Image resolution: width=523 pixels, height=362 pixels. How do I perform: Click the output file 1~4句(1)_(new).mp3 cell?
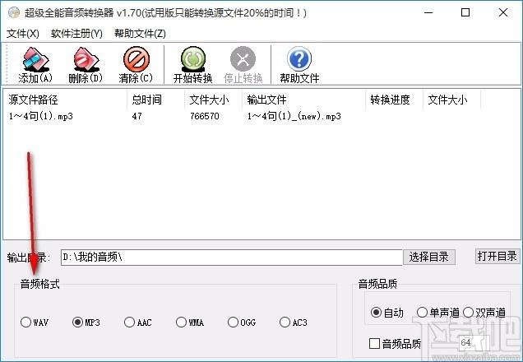point(294,116)
